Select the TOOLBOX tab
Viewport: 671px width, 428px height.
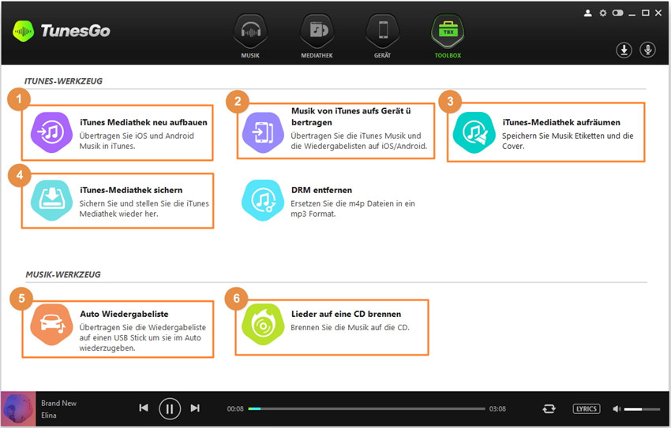coord(448,37)
